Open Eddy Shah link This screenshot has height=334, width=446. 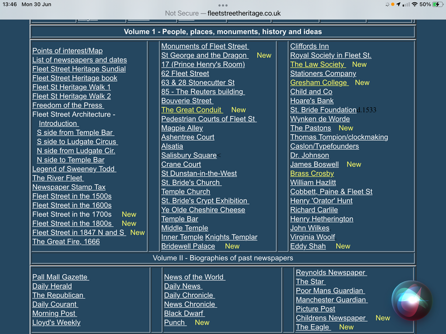[x=308, y=246]
